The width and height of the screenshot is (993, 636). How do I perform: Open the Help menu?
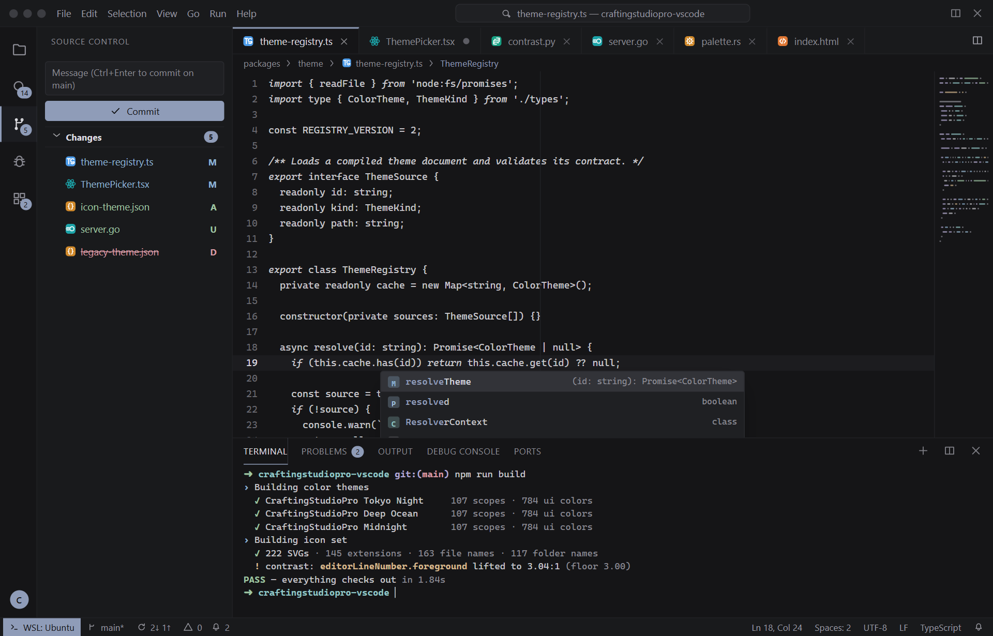(246, 13)
